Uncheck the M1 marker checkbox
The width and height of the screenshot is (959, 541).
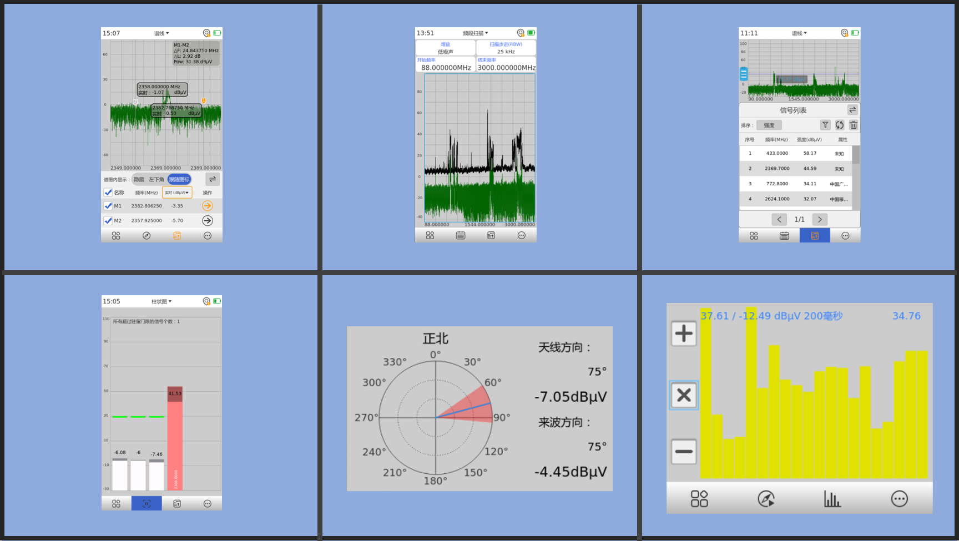click(x=108, y=206)
